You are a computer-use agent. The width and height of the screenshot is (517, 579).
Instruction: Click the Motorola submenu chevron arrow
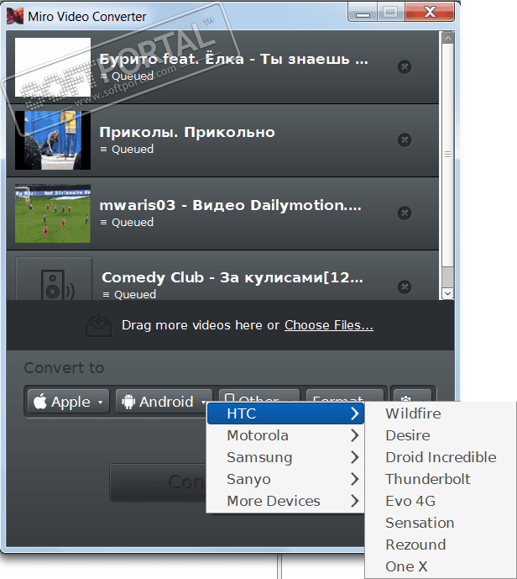tap(355, 435)
